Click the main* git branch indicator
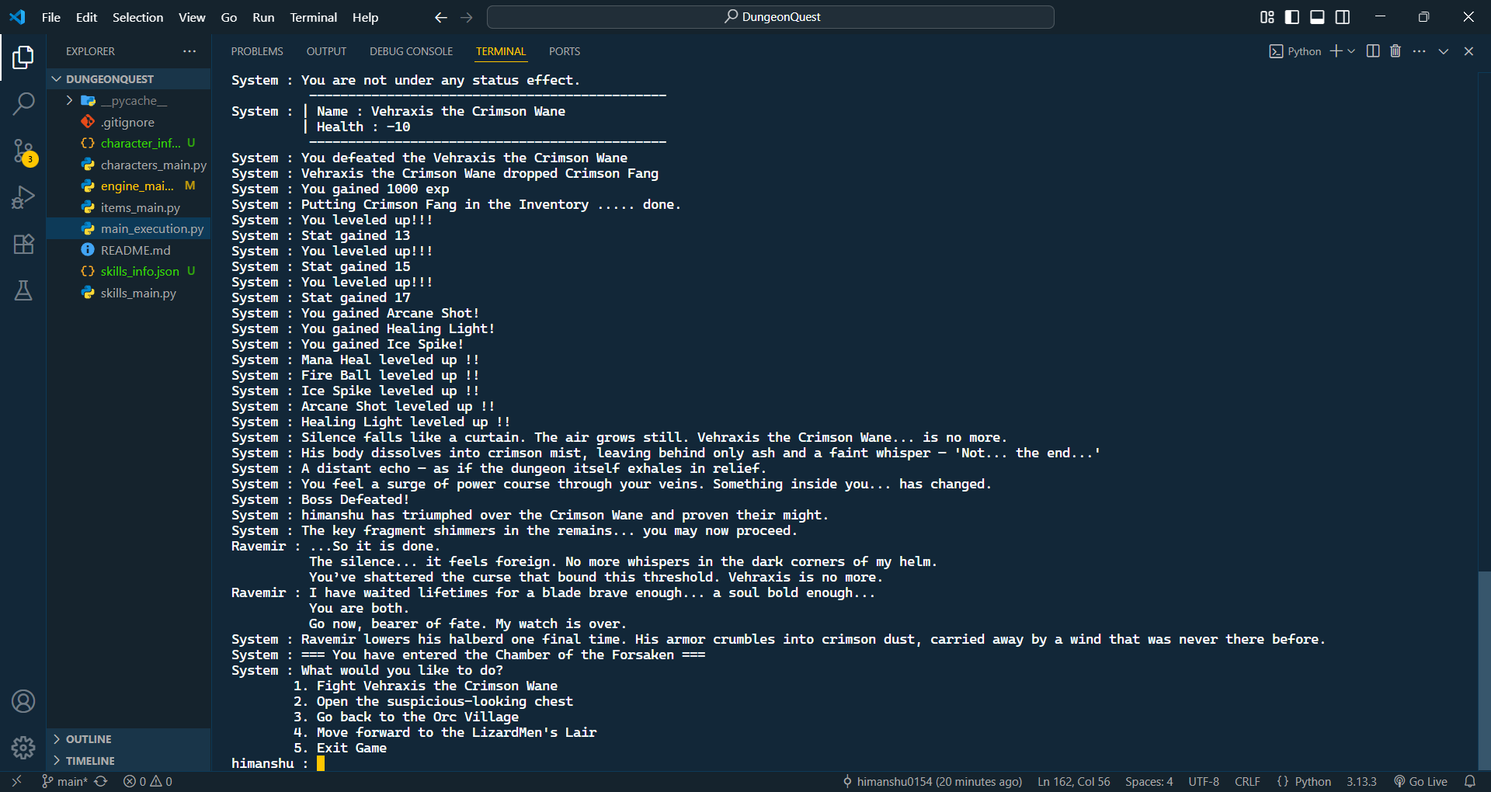Screen dimensions: 1491x792 [64, 781]
